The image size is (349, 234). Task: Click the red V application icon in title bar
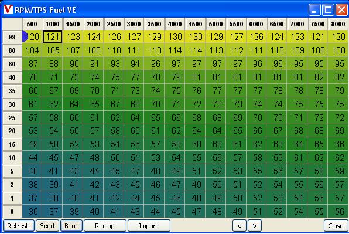pos(8,9)
